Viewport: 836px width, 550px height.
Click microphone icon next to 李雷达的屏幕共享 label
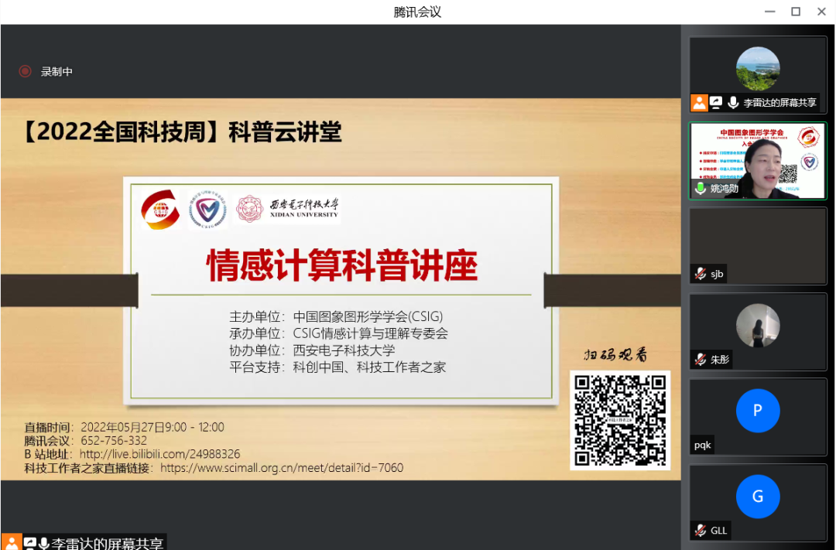(x=733, y=102)
